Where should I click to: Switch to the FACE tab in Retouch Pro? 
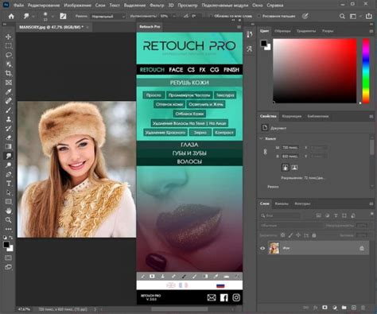point(176,70)
